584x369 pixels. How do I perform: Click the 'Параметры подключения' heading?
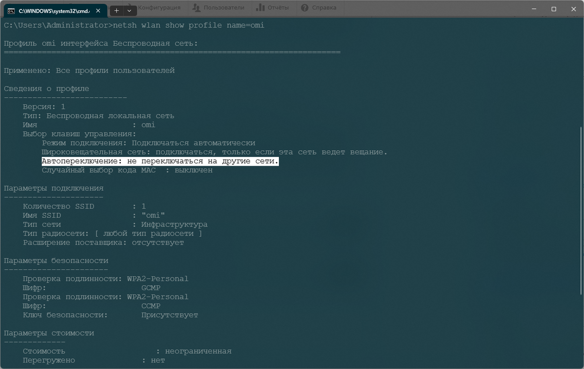(x=54, y=188)
